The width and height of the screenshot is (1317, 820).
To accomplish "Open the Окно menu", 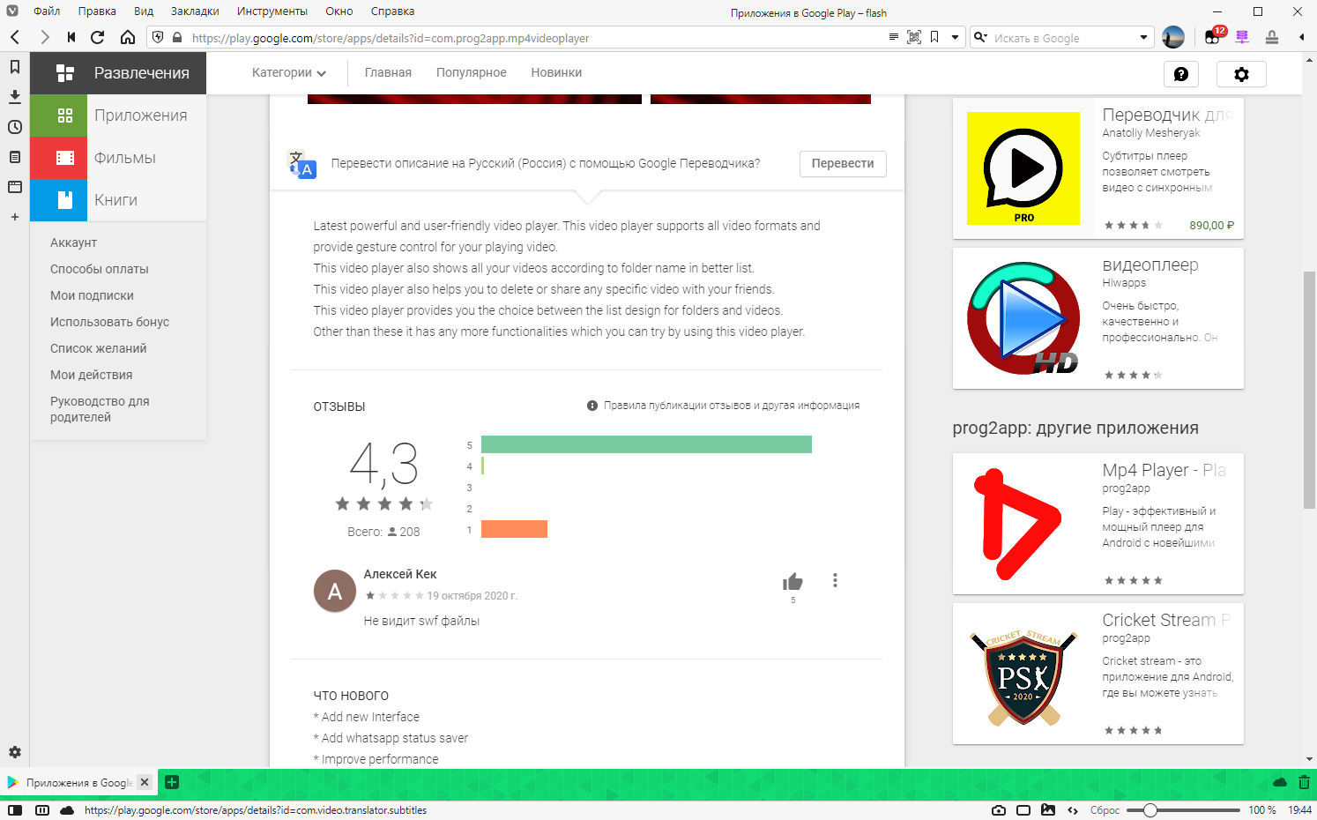I will [339, 11].
